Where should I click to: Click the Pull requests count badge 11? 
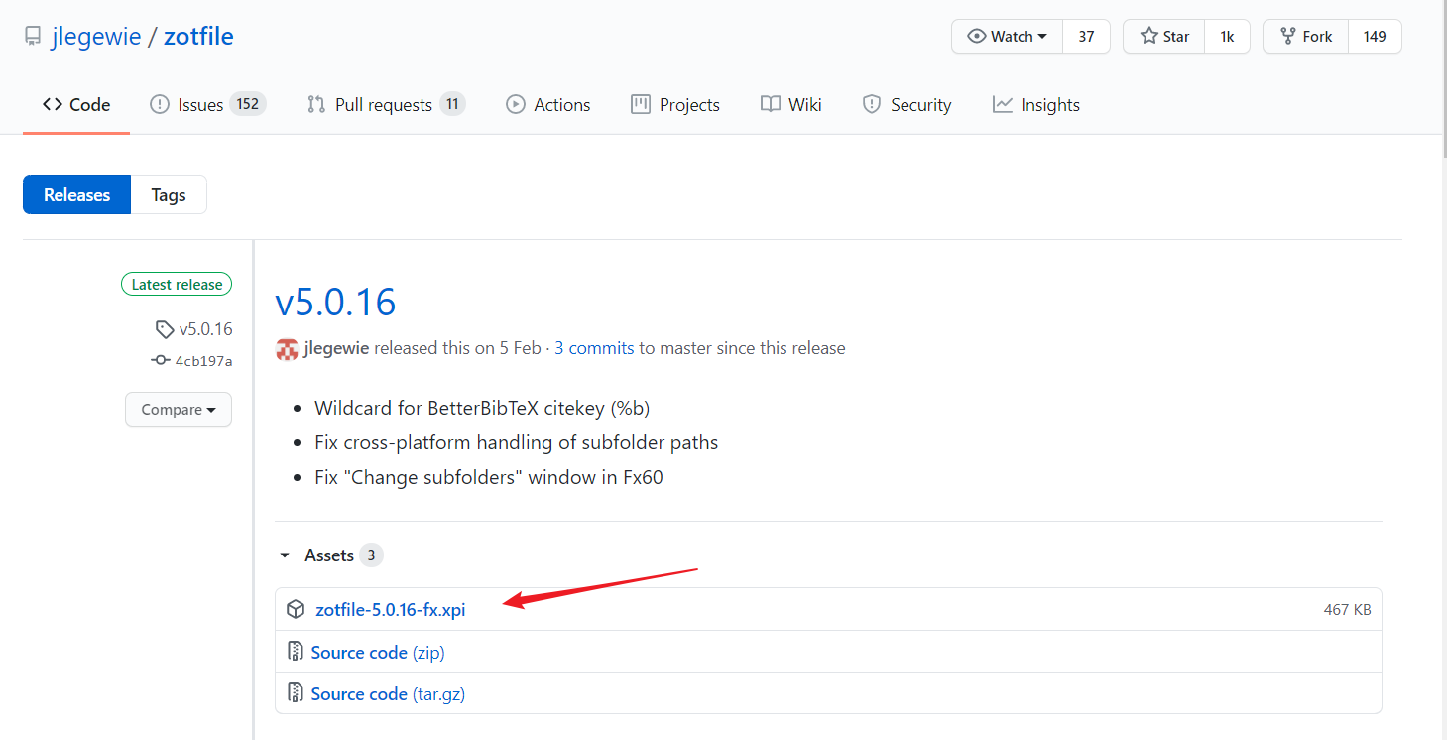pyautogui.click(x=452, y=104)
